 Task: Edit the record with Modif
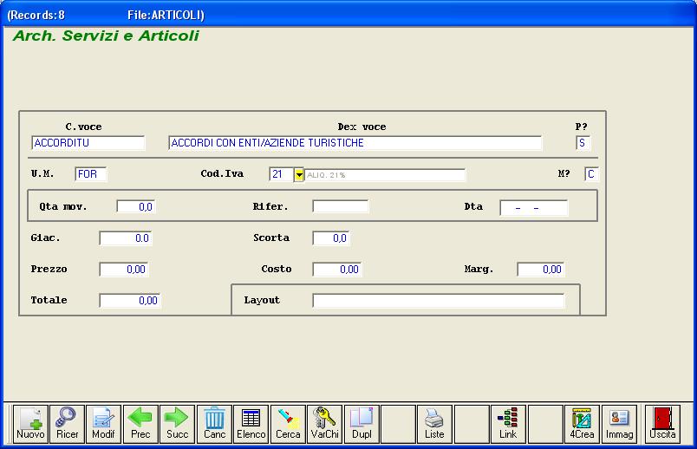tap(103, 424)
